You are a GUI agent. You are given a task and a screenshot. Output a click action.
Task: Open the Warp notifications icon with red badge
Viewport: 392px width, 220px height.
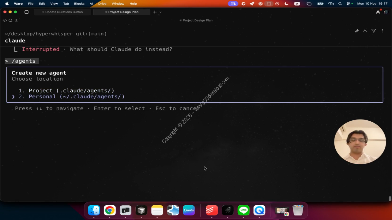[x=378, y=12]
